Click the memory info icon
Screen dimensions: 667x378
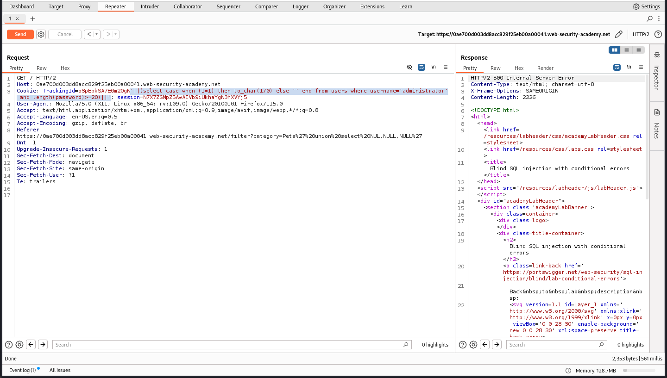(x=568, y=371)
